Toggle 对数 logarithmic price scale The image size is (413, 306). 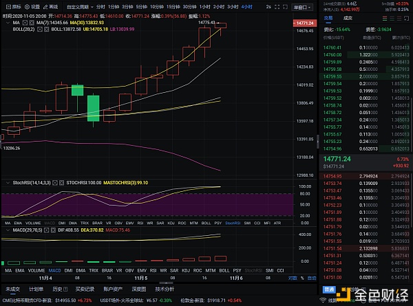coord(293,278)
